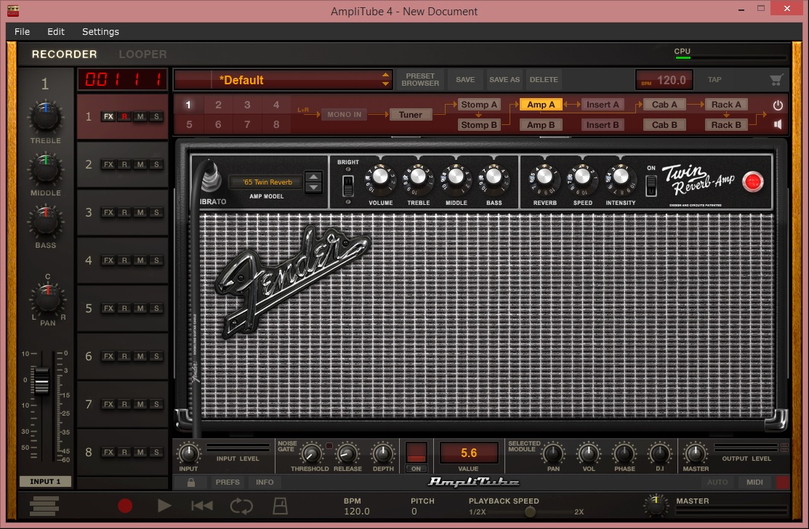Click the SAVE AS button

click(x=504, y=79)
